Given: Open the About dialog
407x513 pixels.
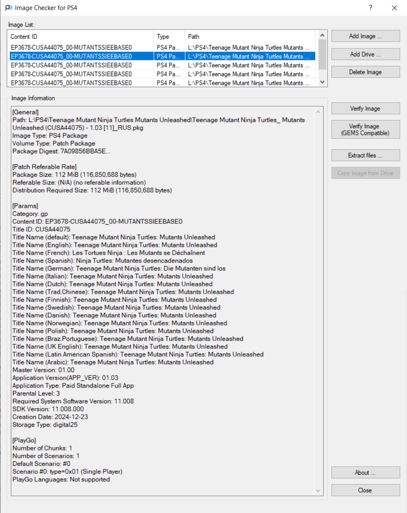Looking at the screenshot, I should tap(366, 473).
